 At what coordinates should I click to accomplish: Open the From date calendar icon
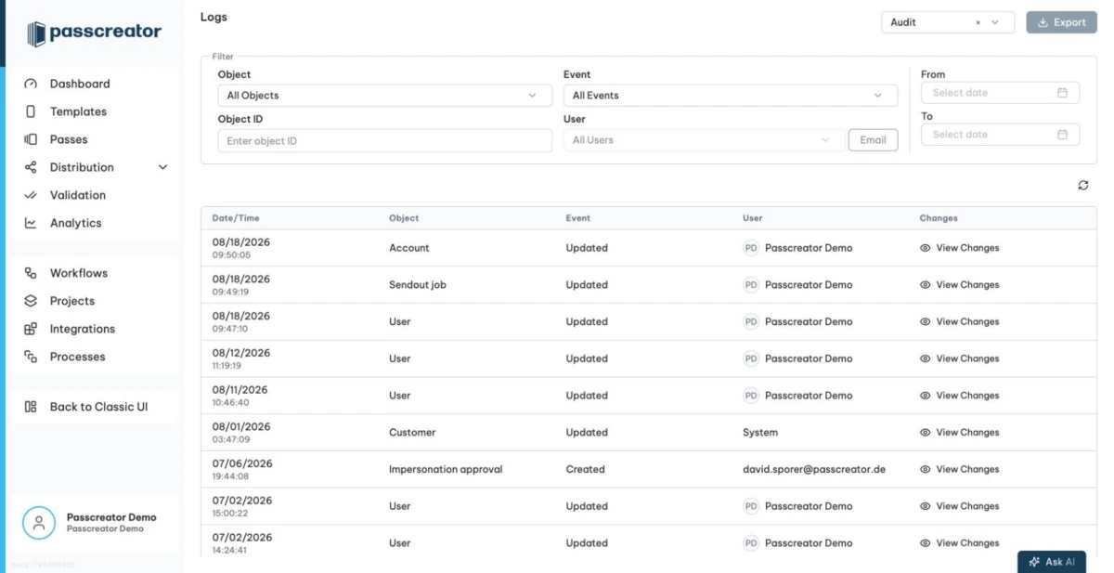point(1062,93)
